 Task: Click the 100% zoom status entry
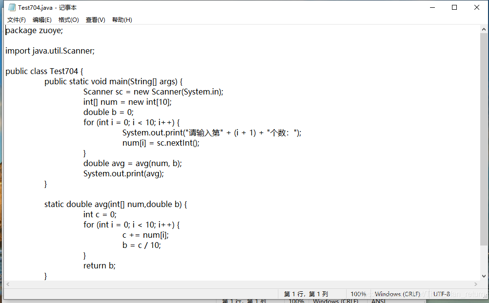[358, 294]
